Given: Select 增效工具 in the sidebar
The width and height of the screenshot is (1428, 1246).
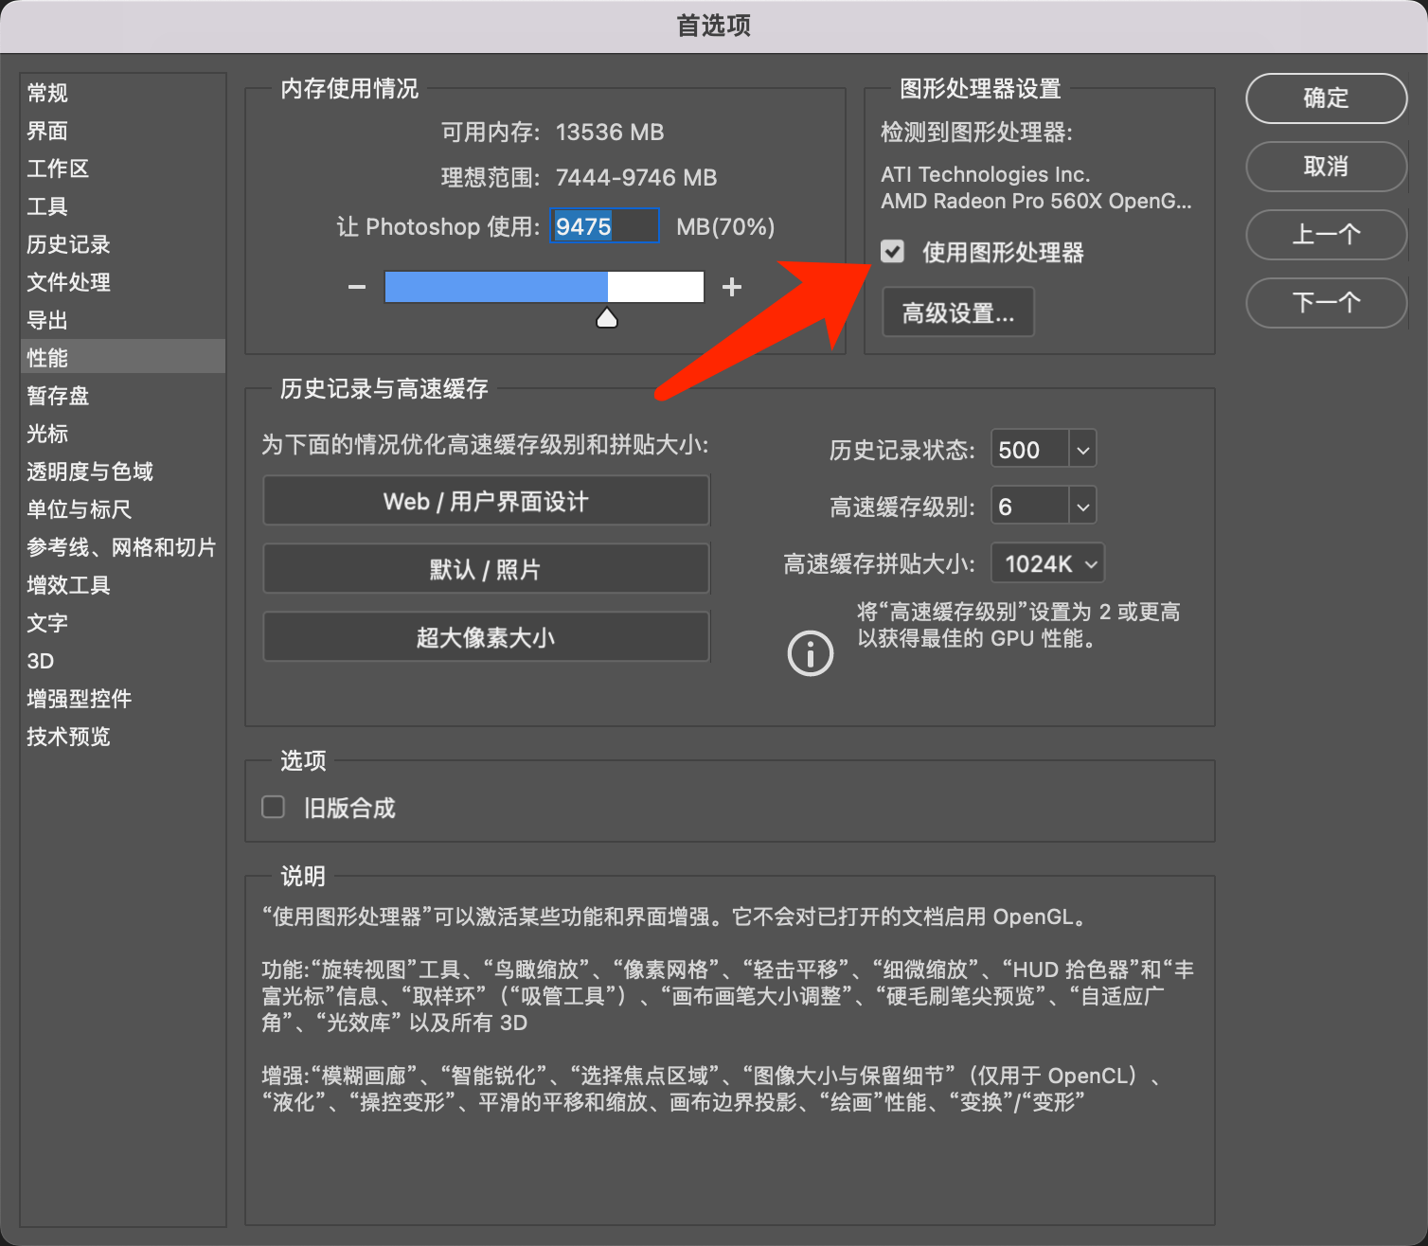Looking at the screenshot, I should [x=123, y=585].
